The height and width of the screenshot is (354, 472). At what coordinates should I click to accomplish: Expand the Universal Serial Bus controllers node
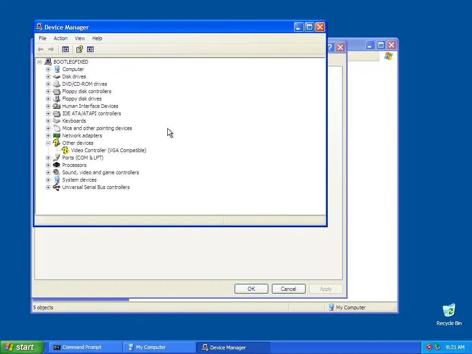pos(48,187)
